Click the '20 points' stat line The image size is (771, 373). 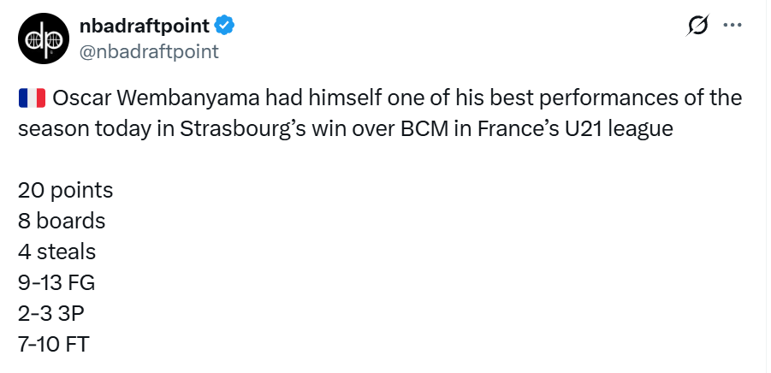[65, 190]
